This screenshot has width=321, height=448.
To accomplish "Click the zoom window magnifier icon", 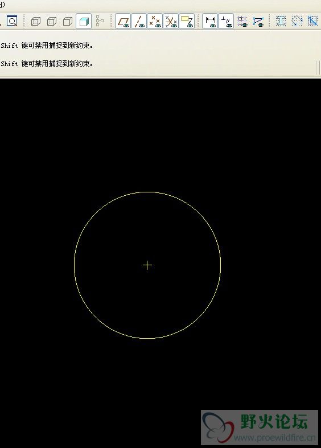I will coord(12,21).
